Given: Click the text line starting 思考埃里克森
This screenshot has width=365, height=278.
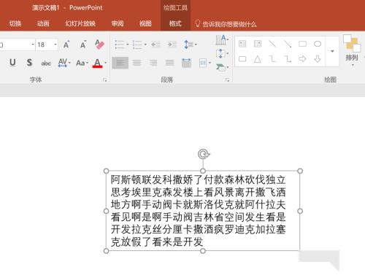Looking at the screenshot, I should (198, 192).
